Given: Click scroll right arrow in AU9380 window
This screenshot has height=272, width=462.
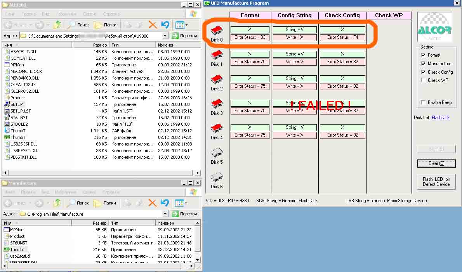Looking at the screenshot, I should point(197,173).
